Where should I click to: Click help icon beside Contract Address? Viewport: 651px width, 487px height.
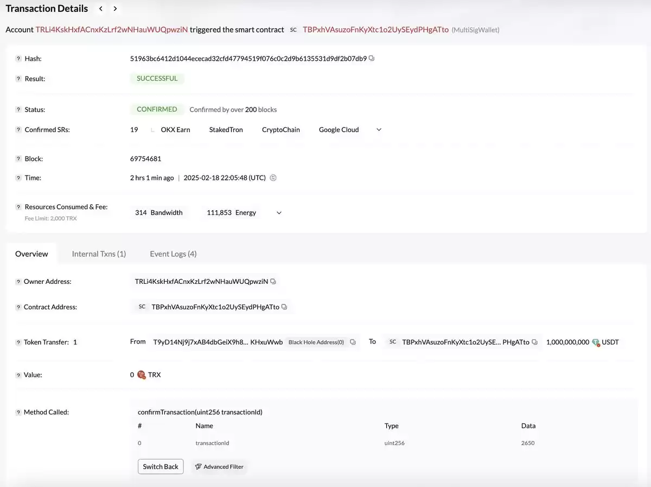pos(18,307)
